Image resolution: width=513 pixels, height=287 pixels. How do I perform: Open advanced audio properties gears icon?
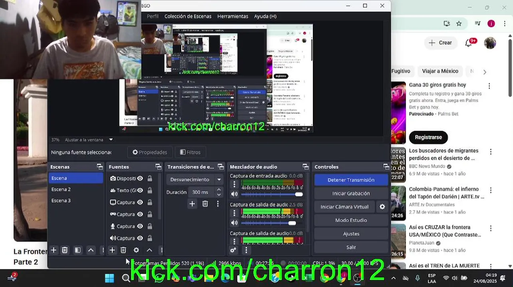233,250
